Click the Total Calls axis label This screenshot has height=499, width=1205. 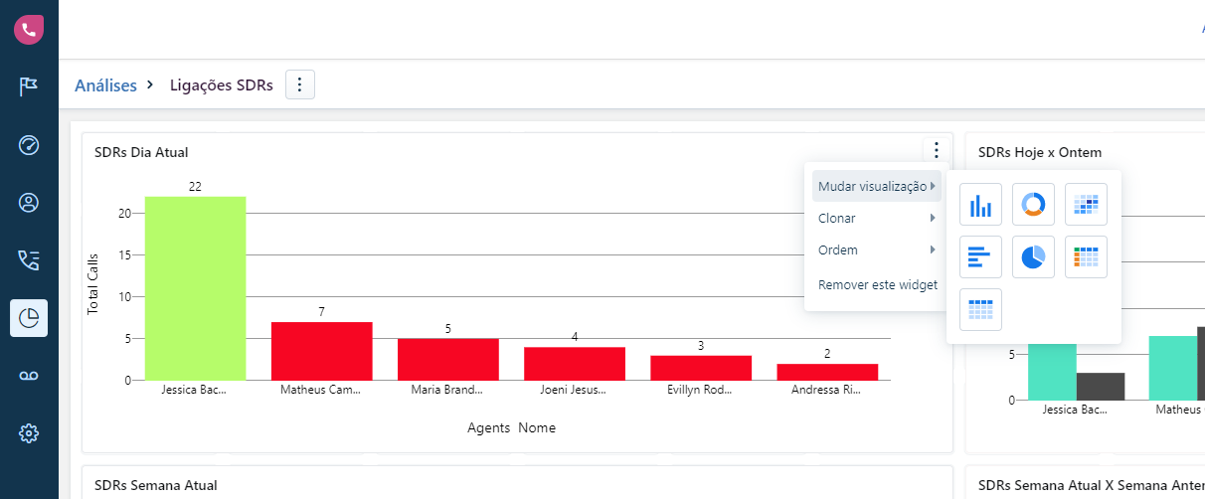point(93,284)
